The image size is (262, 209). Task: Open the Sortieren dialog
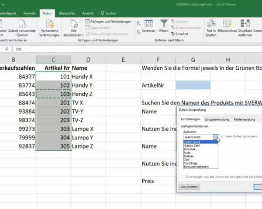click(x=148, y=26)
